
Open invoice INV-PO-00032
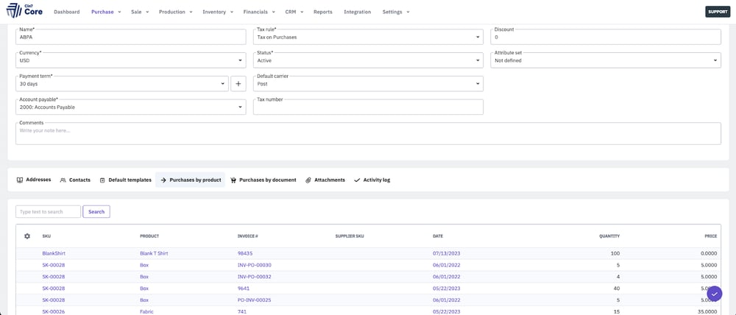tap(255, 277)
